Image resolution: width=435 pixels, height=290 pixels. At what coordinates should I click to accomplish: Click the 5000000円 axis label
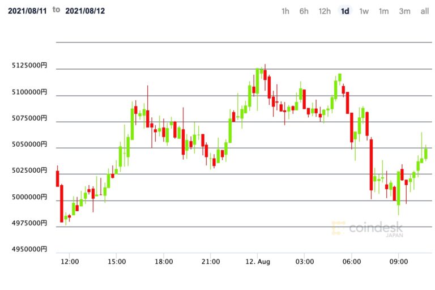point(29,197)
